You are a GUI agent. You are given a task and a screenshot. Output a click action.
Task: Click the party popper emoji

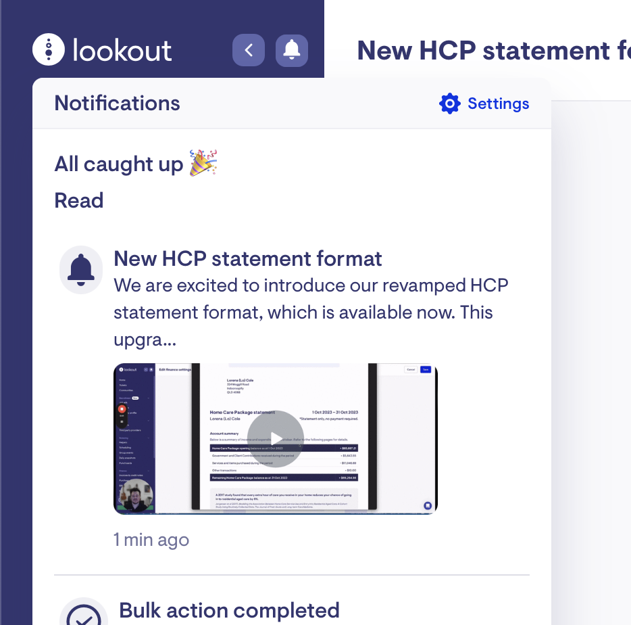(x=203, y=163)
